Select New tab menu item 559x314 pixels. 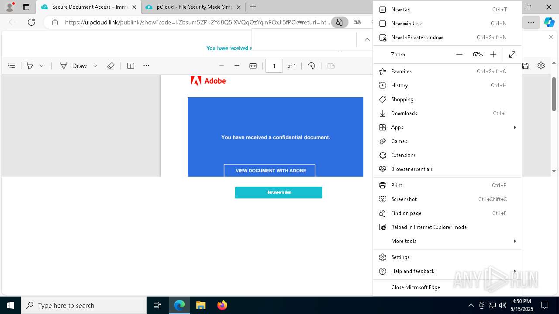point(448,10)
